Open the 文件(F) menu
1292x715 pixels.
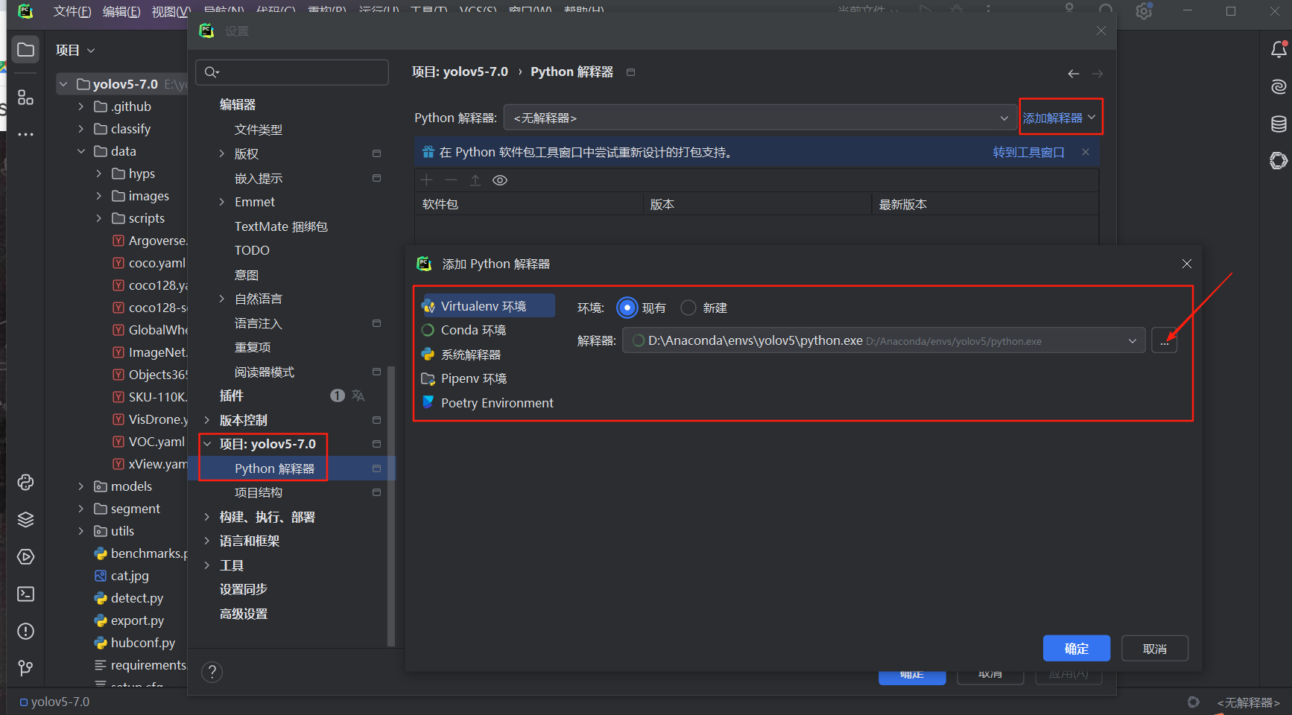click(x=72, y=11)
